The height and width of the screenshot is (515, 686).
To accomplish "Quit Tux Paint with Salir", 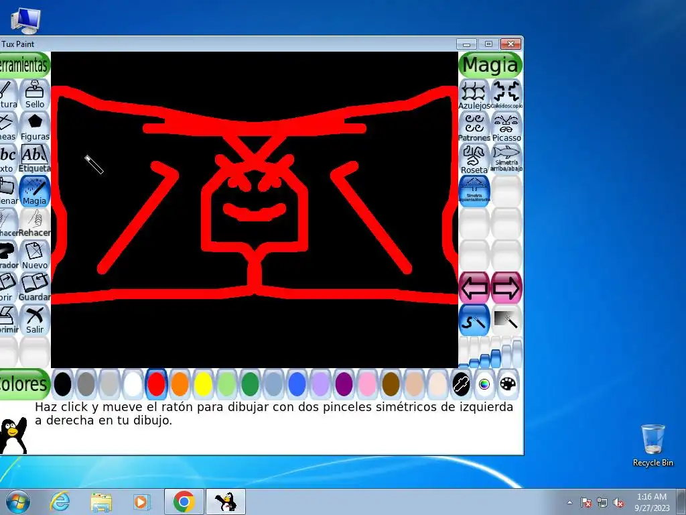I will tap(35, 320).
